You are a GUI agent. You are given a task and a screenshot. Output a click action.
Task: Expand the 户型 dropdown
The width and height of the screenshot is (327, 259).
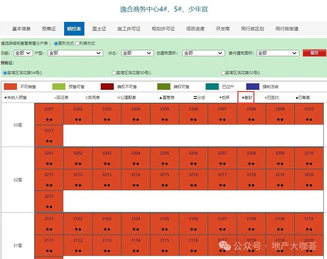click(x=76, y=53)
